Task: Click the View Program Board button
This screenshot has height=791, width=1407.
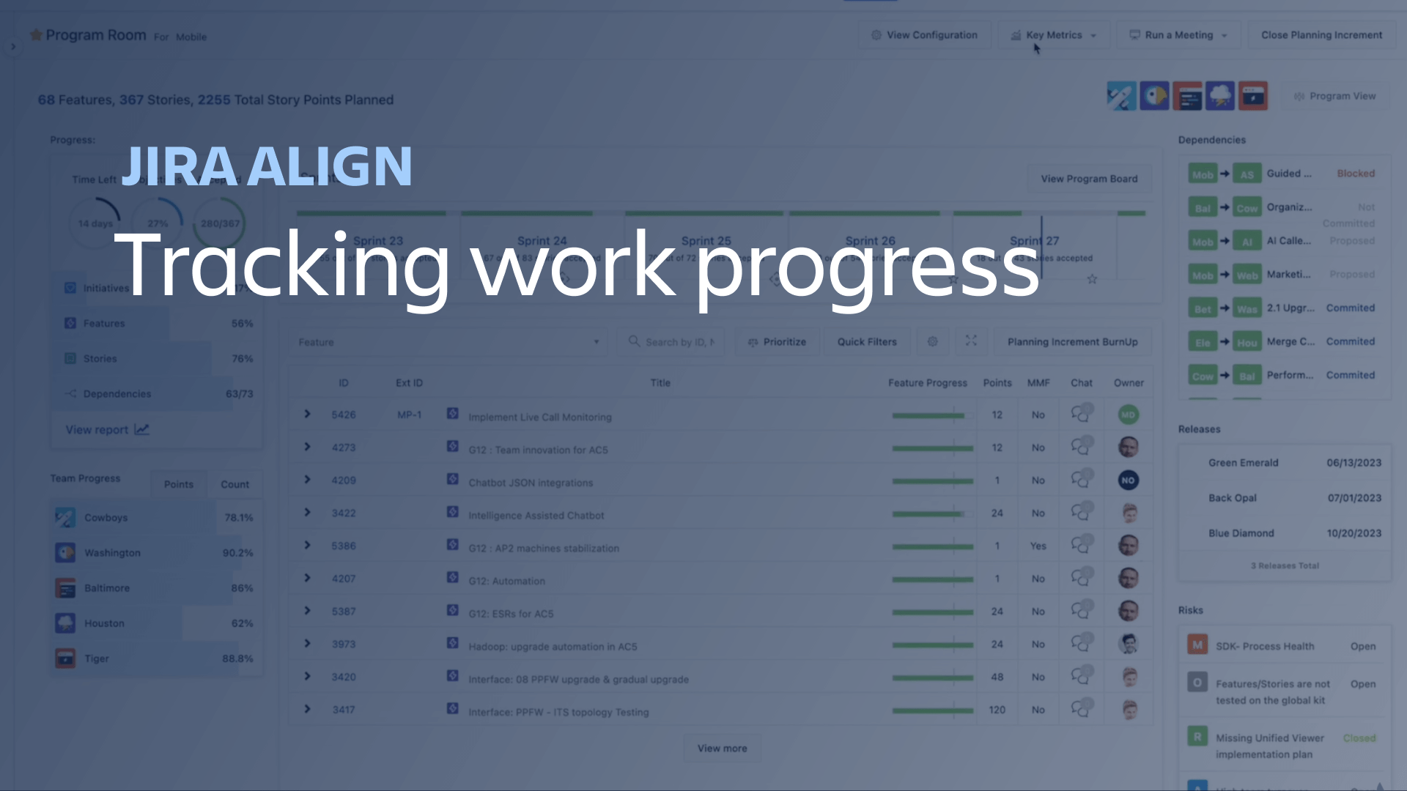Action: coord(1088,178)
